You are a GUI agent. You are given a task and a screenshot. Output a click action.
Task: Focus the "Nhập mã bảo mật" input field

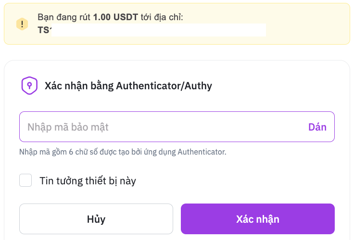(x=159, y=127)
